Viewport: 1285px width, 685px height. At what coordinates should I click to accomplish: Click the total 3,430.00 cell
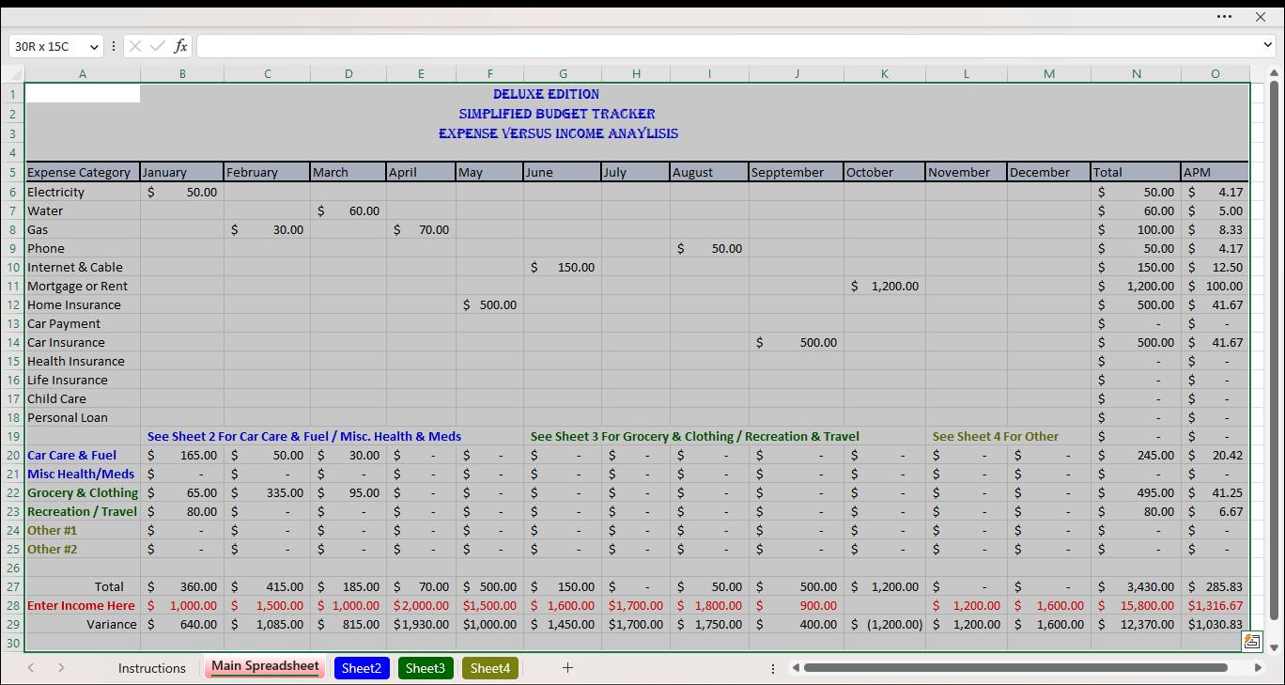(x=1136, y=586)
